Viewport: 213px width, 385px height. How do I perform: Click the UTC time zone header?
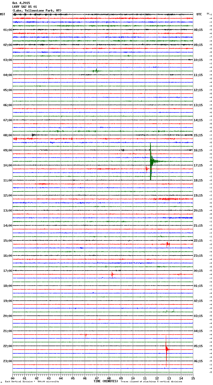pos(199,14)
